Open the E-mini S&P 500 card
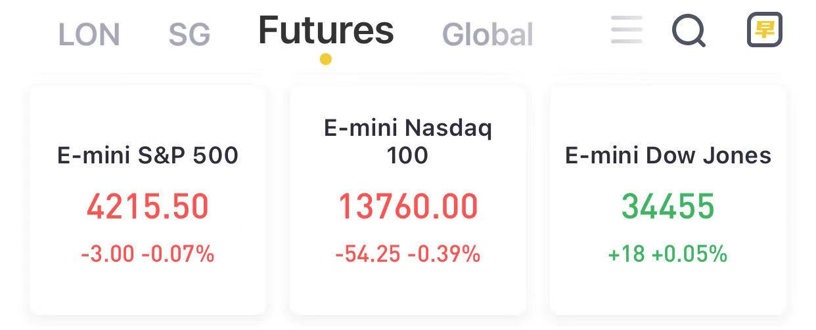The width and height of the screenshot is (816, 330). 148,200
